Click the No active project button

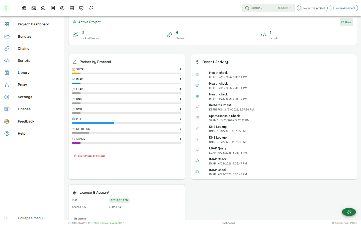click(x=312, y=8)
